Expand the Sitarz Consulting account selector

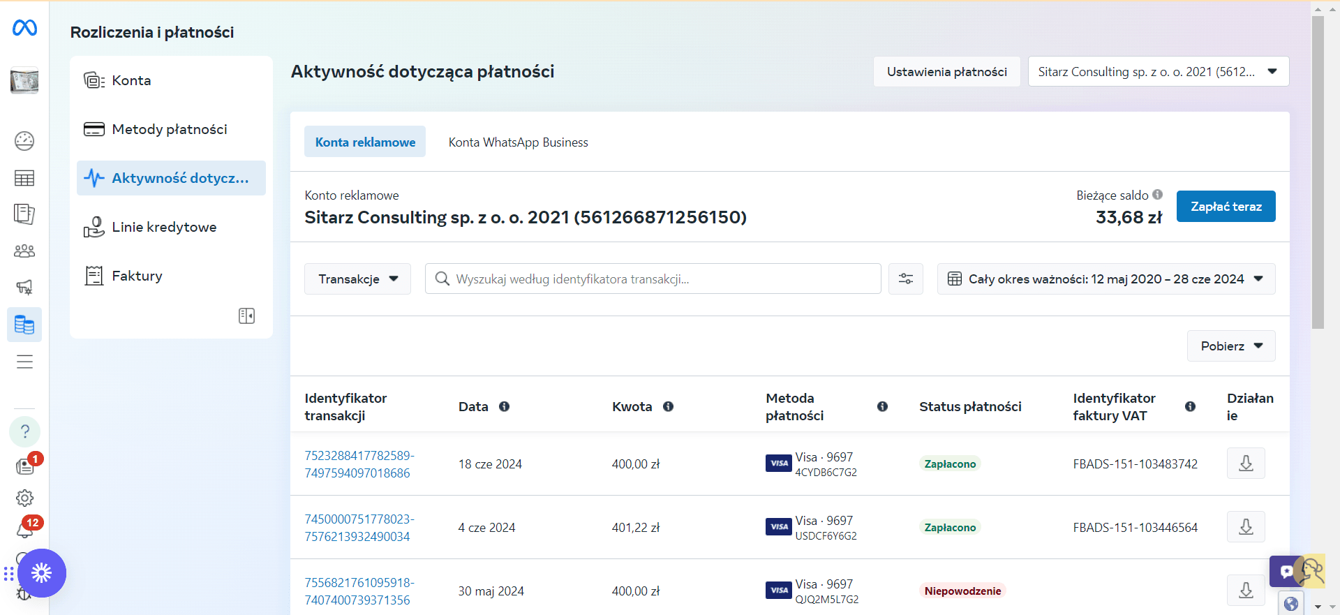(x=1158, y=71)
